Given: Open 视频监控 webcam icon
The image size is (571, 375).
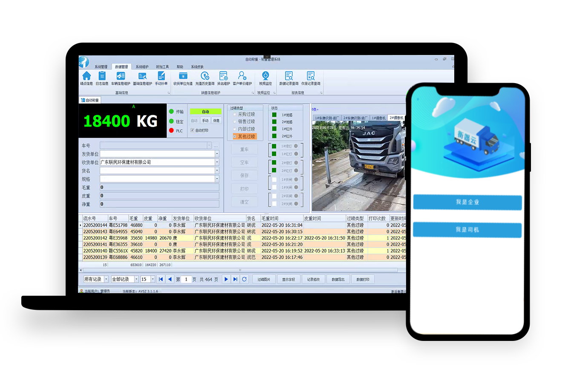Looking at the screenshot, I should tap(265, 76).
